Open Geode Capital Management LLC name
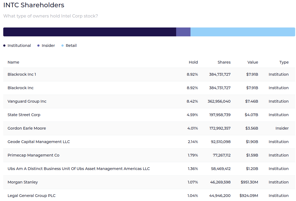The image size is (296, 201). [x=39, y=142]
